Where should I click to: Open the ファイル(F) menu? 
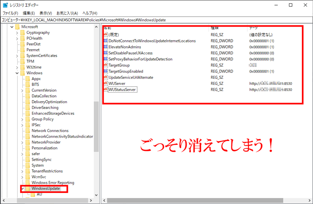10,13
